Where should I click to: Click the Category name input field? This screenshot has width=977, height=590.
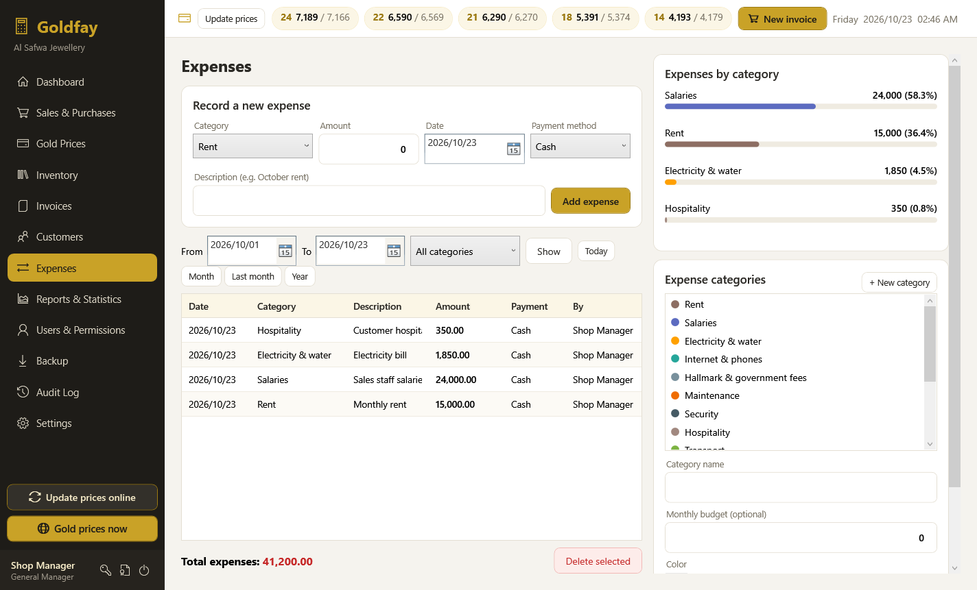(801, 487)
